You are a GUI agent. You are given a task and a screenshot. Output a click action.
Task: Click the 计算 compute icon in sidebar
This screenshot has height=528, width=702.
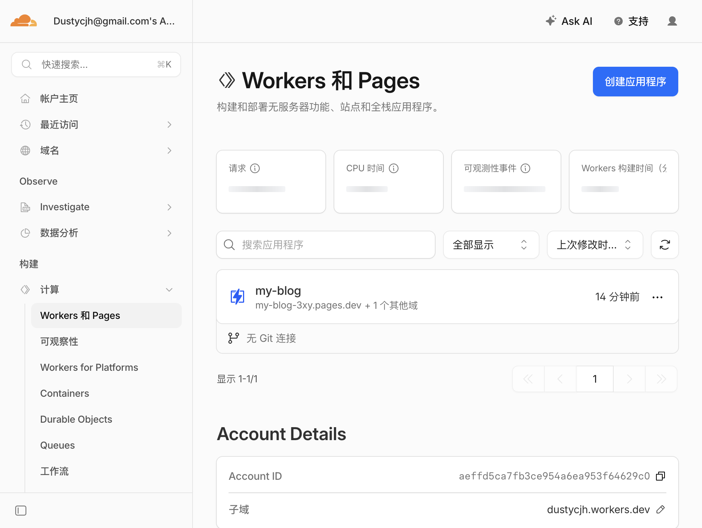click(x=25, y=290)
